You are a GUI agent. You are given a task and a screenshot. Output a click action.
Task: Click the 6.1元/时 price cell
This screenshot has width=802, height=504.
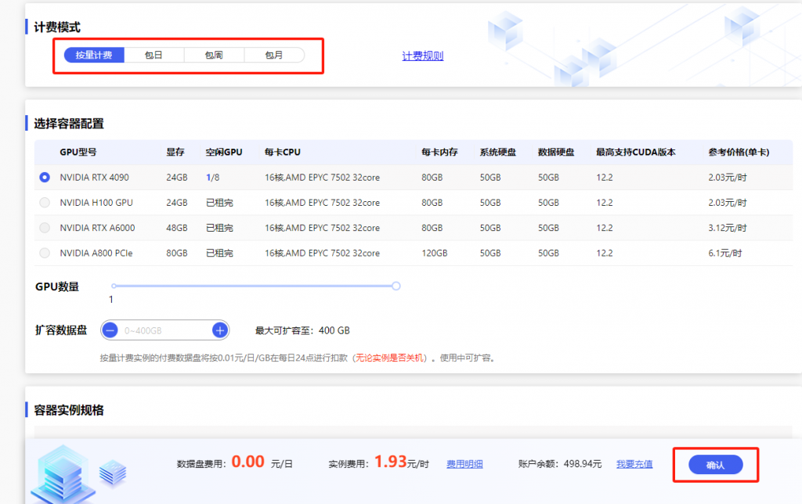[724, 253]
